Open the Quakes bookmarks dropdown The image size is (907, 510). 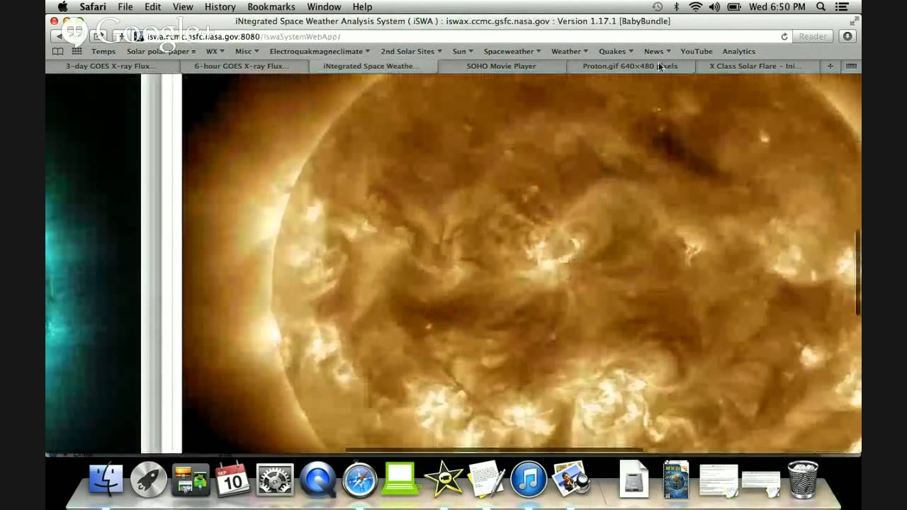[x=616, y=52]
